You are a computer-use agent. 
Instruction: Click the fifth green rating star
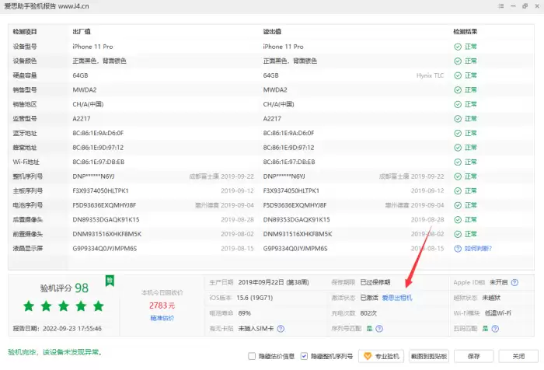coord(99,305)
